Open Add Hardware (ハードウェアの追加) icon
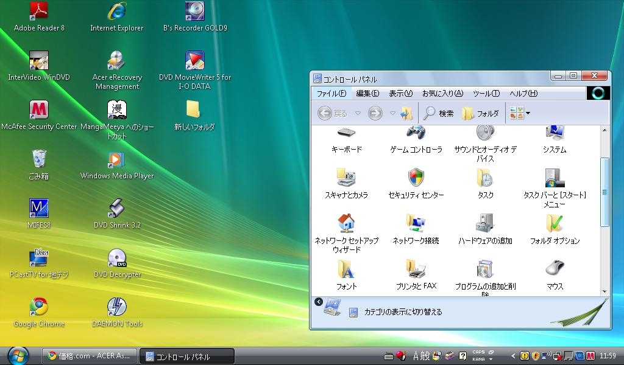 [485, 224]
